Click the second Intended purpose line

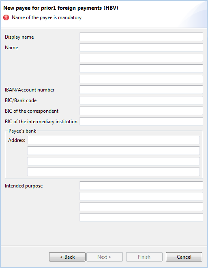click(141, 196)
